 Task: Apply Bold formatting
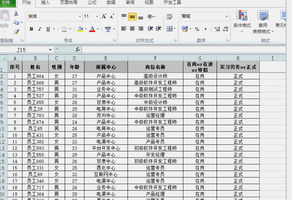31,29
